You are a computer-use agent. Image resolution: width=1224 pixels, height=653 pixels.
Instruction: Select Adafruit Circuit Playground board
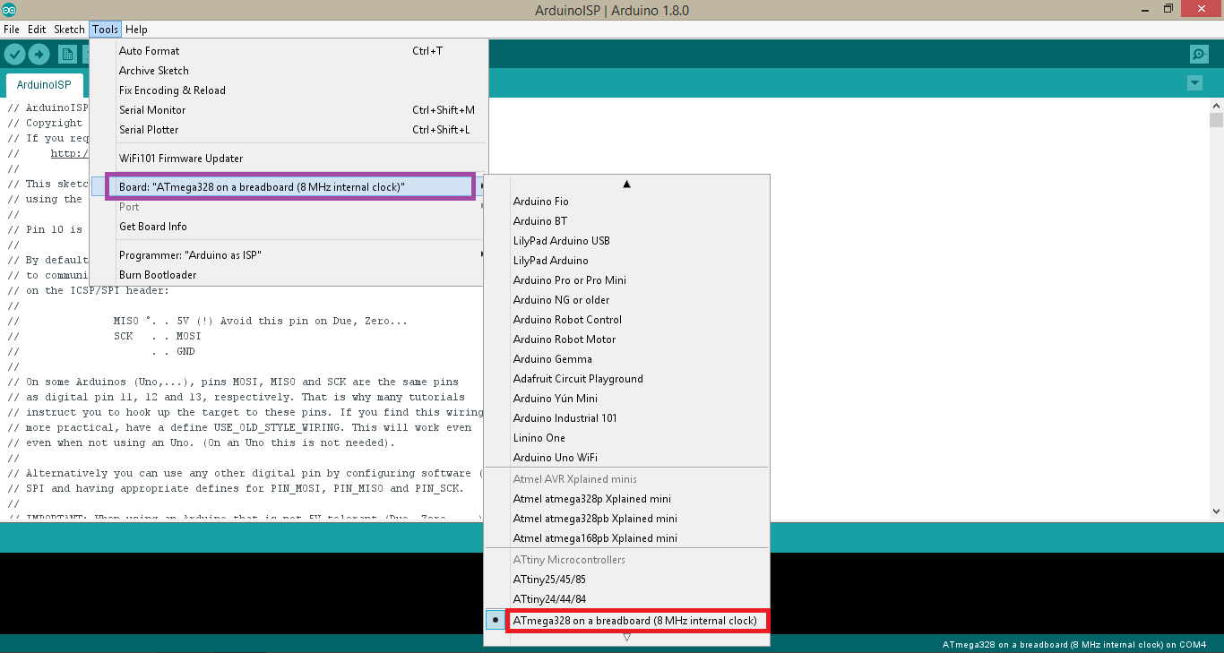click(626, 379)
